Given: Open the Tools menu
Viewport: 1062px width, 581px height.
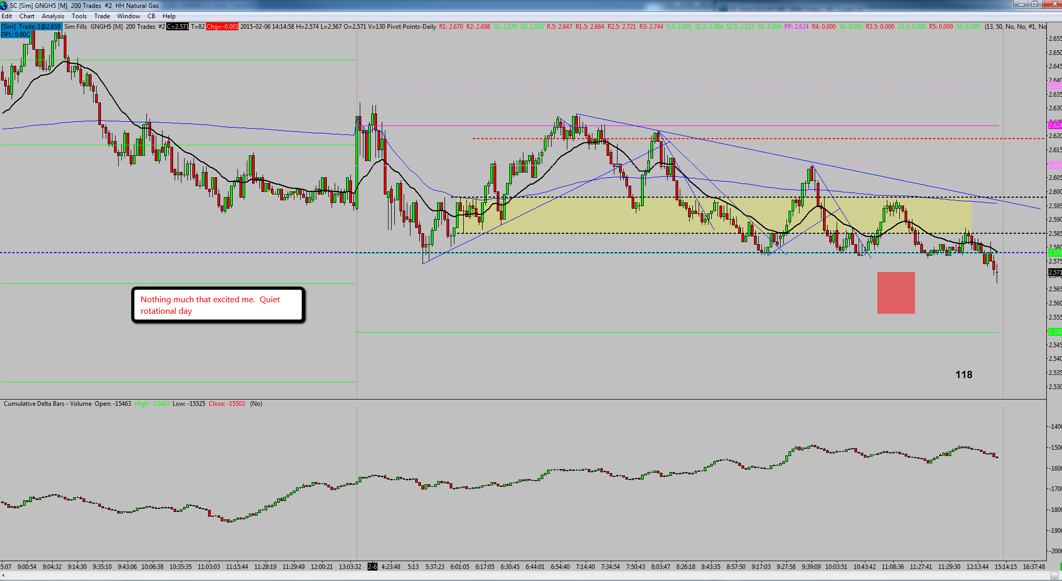Looking at the screenshot, I should click(x=79, y=16).
